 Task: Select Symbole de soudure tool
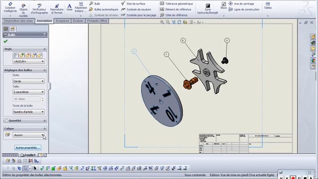(136, 9)
